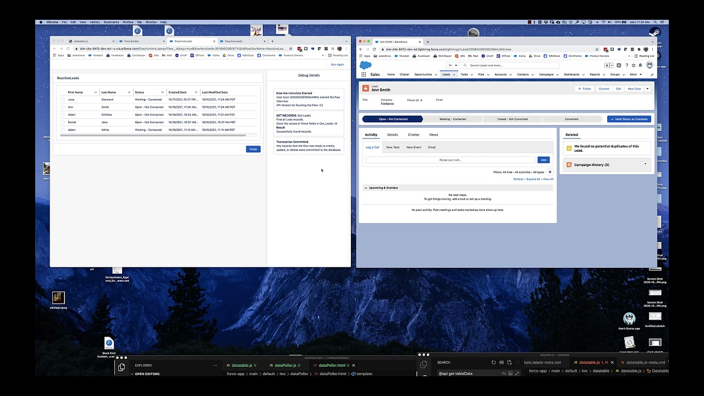Click the Finish button in flow
704x396 pixels.
(253, 149)
